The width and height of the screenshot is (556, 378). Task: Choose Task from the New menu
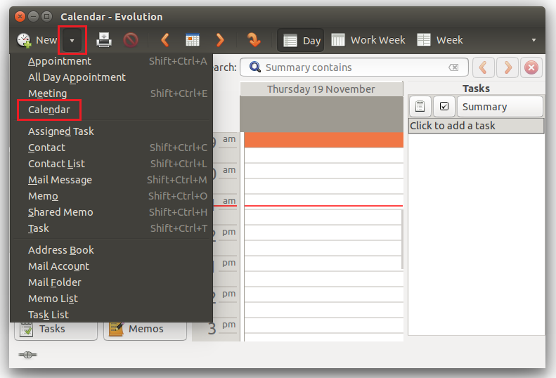pos(111,228)
